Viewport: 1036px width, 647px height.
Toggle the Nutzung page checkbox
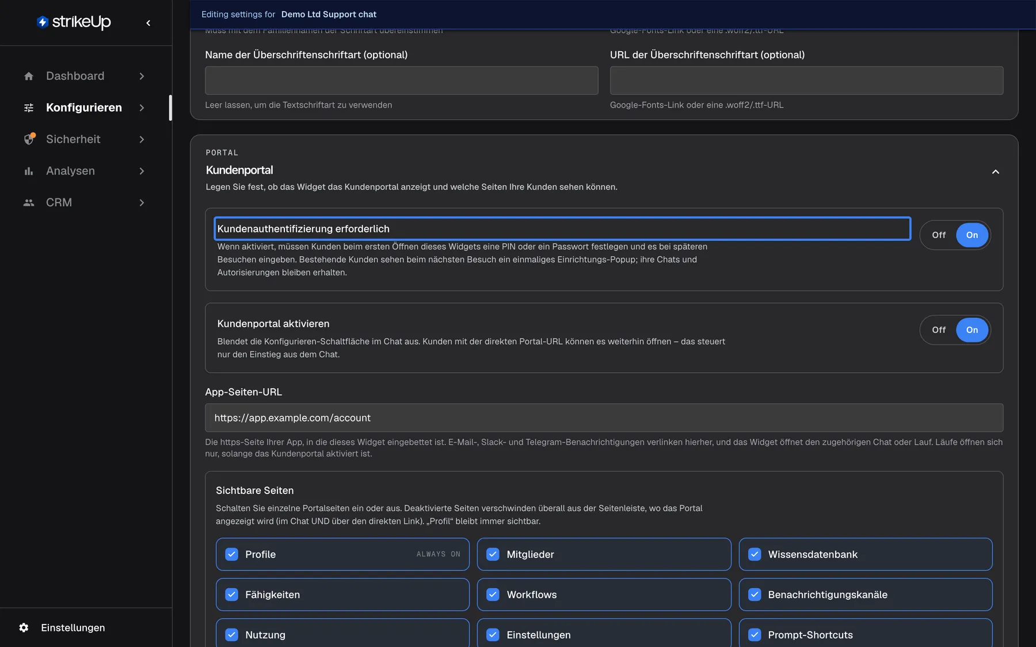pos(231,634)
